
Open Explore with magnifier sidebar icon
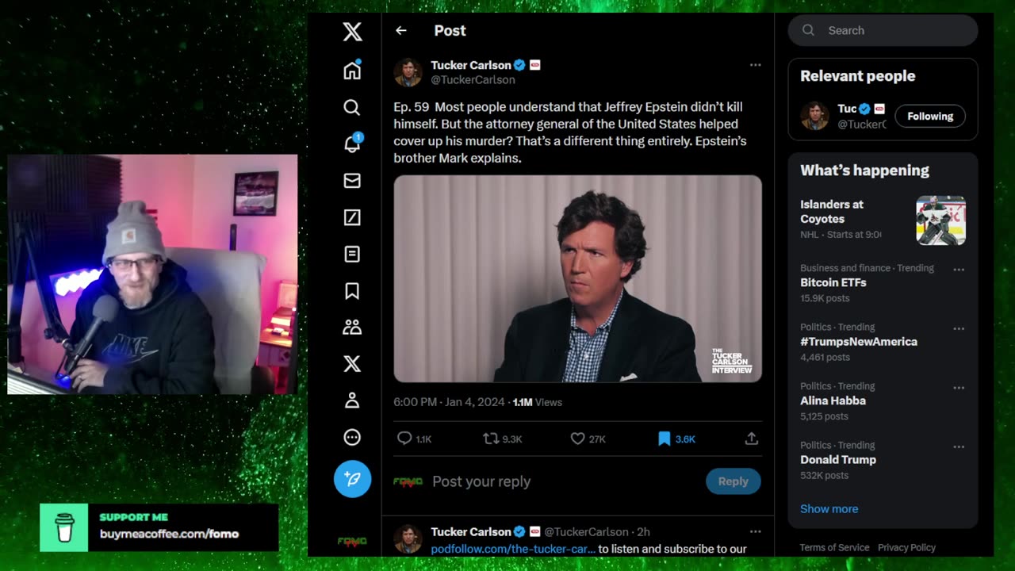pos(352,108)
